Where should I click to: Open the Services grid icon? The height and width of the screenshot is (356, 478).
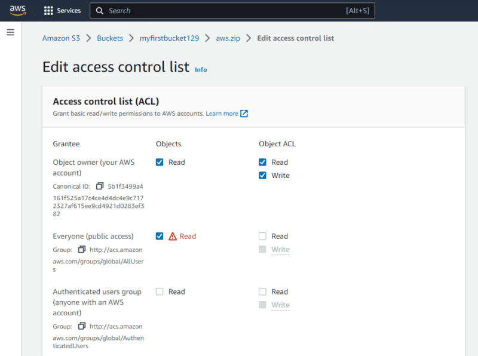click(x=49, y=10)
